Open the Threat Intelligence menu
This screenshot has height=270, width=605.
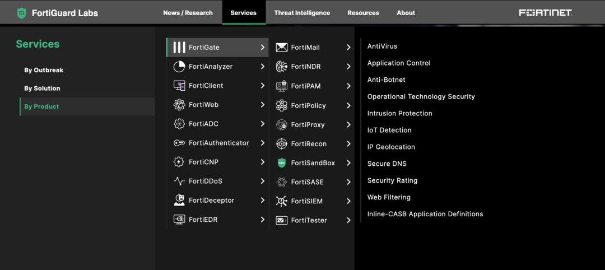[302, 13]
